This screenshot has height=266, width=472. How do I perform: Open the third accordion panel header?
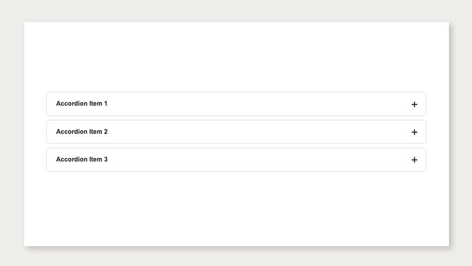coord(236,160)
